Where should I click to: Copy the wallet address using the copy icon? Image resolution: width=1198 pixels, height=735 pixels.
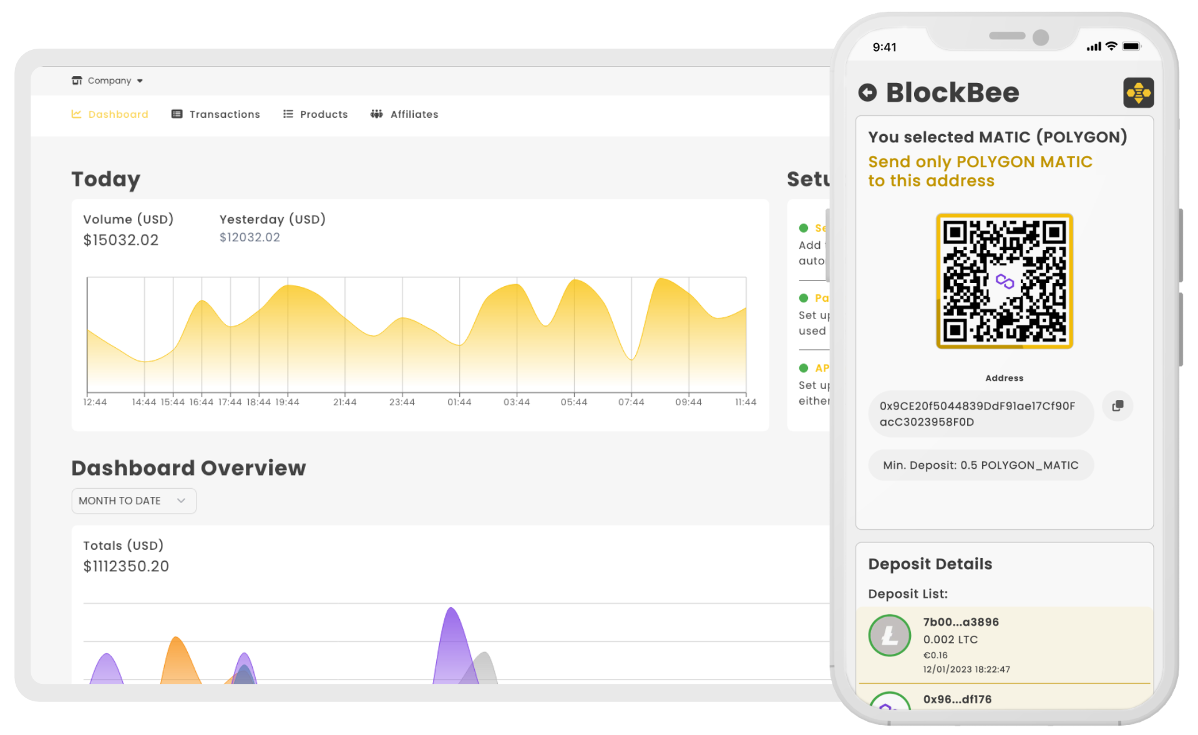[x=1118, y=406]
